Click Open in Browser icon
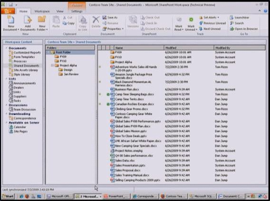The height and width of the screenshot is (201, 270). click(x=232, y=29)
